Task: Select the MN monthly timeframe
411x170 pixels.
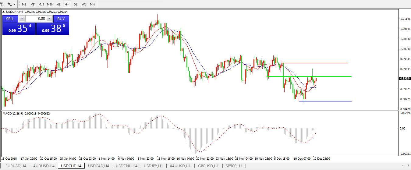Action: pos(92,5)
